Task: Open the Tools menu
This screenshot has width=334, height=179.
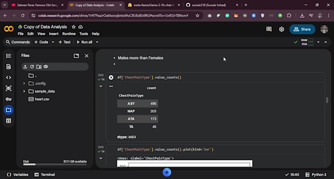Action: click(x=83, y=34)
